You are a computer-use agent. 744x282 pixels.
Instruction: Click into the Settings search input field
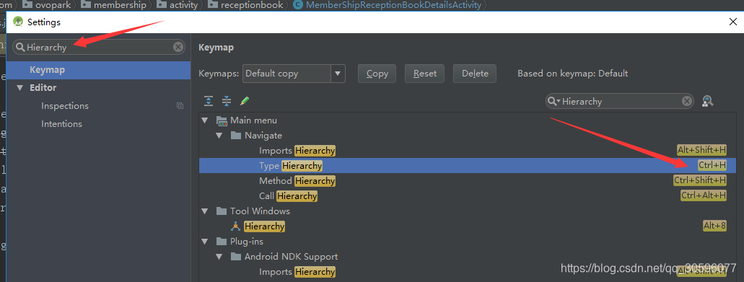click(x=99, y=47)
